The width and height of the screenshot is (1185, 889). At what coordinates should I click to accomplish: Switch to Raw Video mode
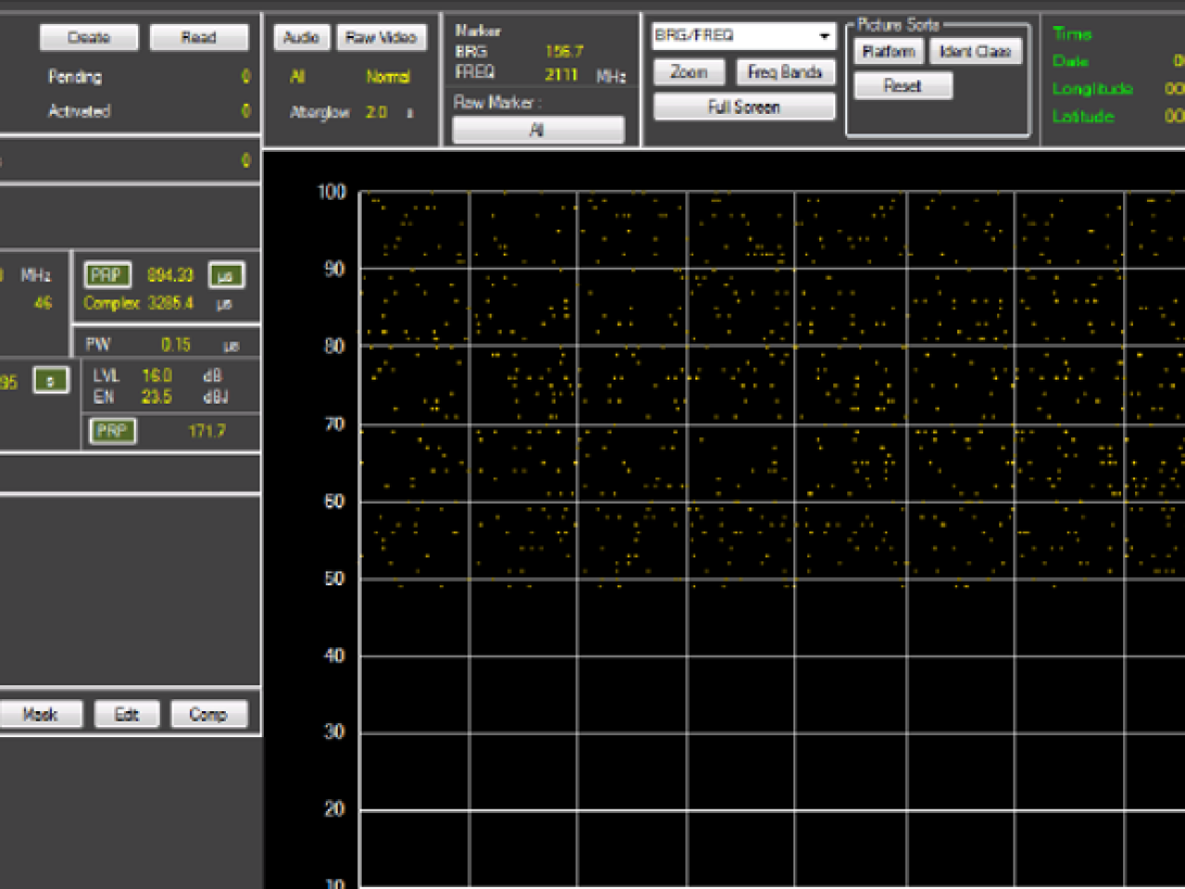coord(380,37)
